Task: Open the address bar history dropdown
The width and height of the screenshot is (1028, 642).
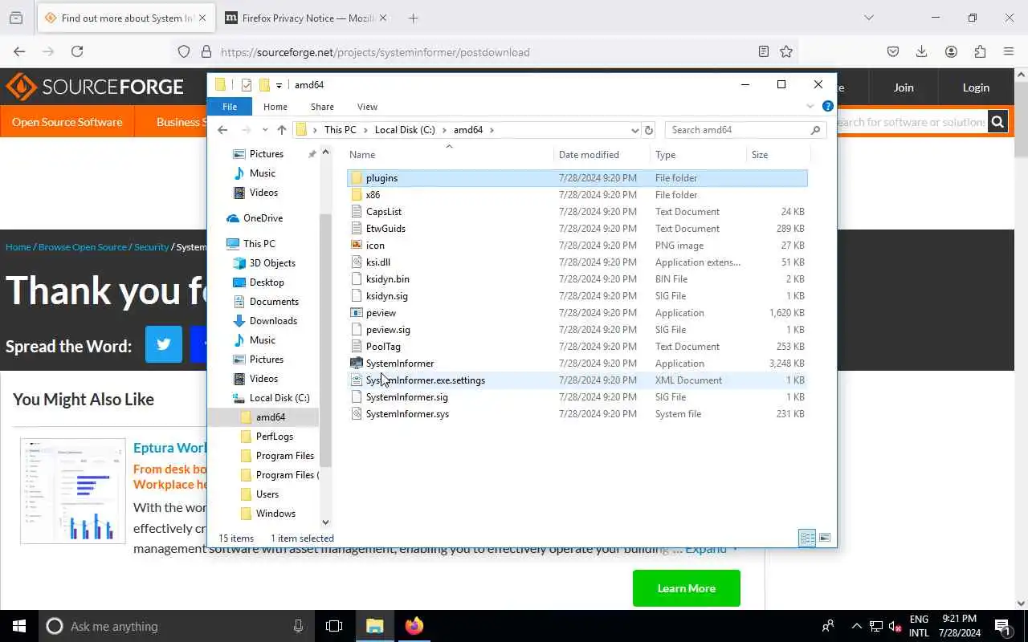Action: (x=634, y=130)
